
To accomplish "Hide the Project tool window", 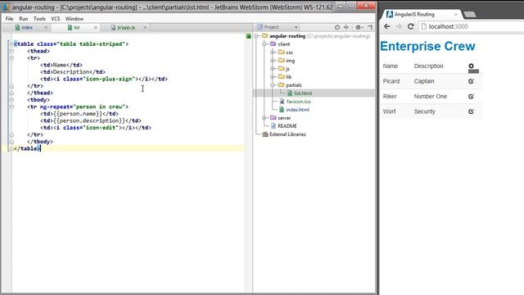I will coord(370,27).
